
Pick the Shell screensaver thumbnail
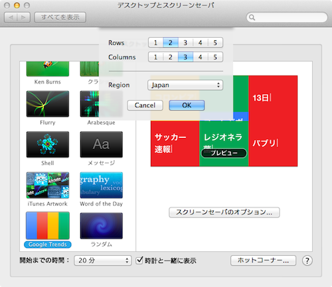(48, 144)
